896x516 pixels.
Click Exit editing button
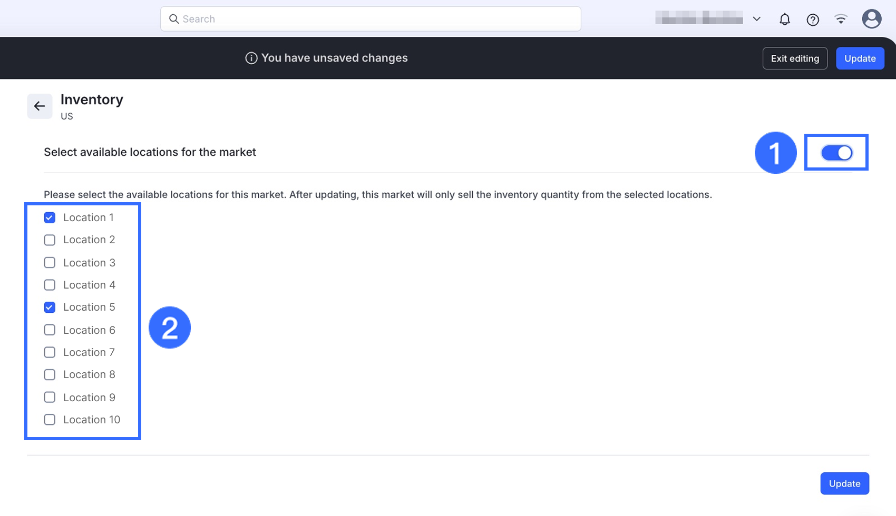click(795, 58)
